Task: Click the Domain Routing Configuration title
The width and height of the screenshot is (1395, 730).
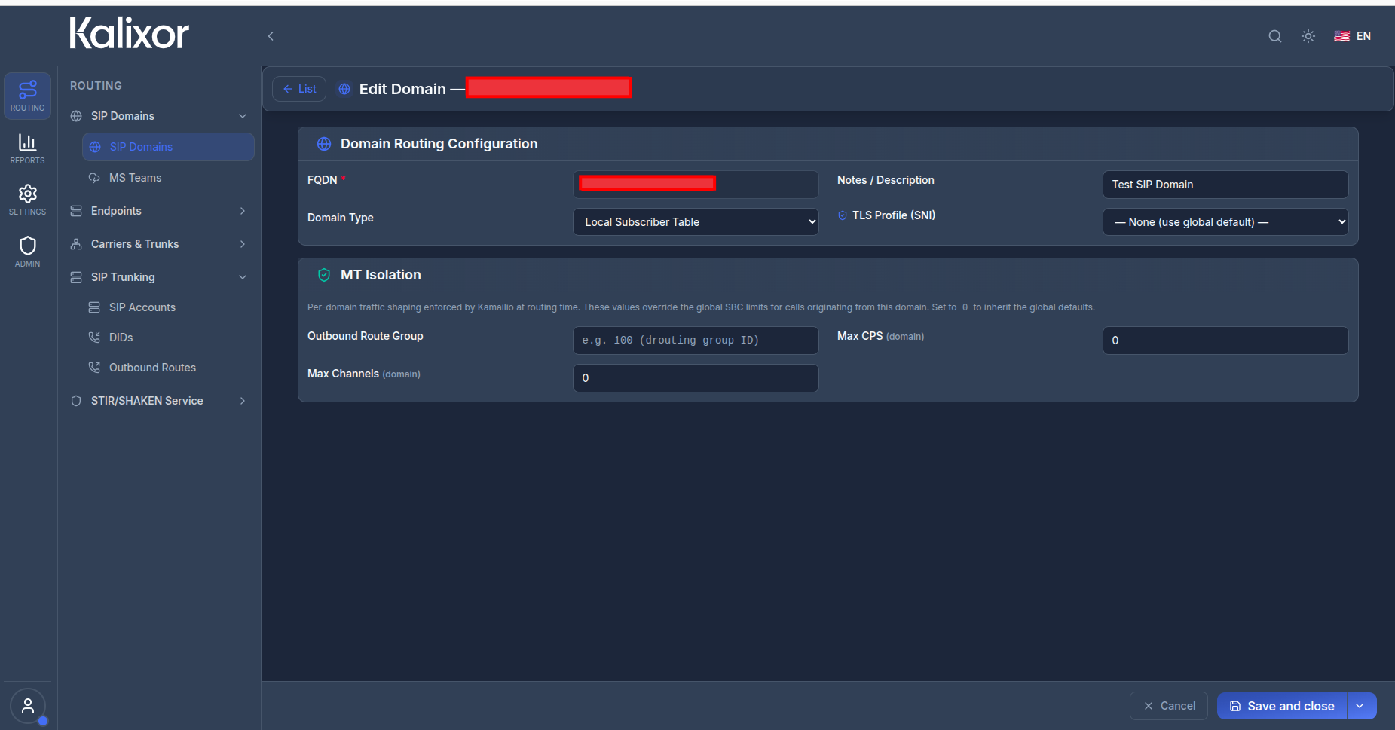Action: coord(439,144)
